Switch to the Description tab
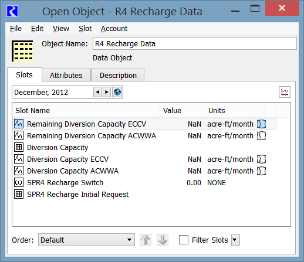 [118, 75]
